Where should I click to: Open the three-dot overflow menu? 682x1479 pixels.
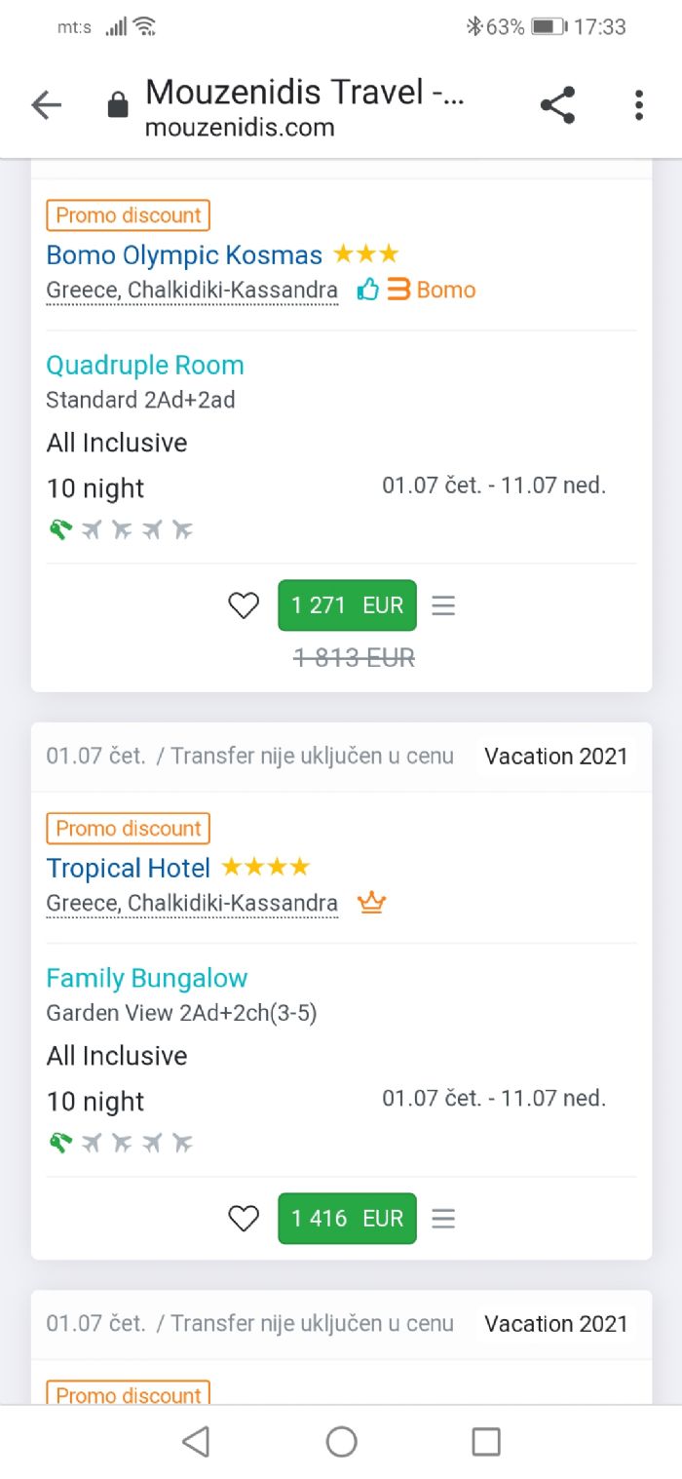click(x=639, y=105)
